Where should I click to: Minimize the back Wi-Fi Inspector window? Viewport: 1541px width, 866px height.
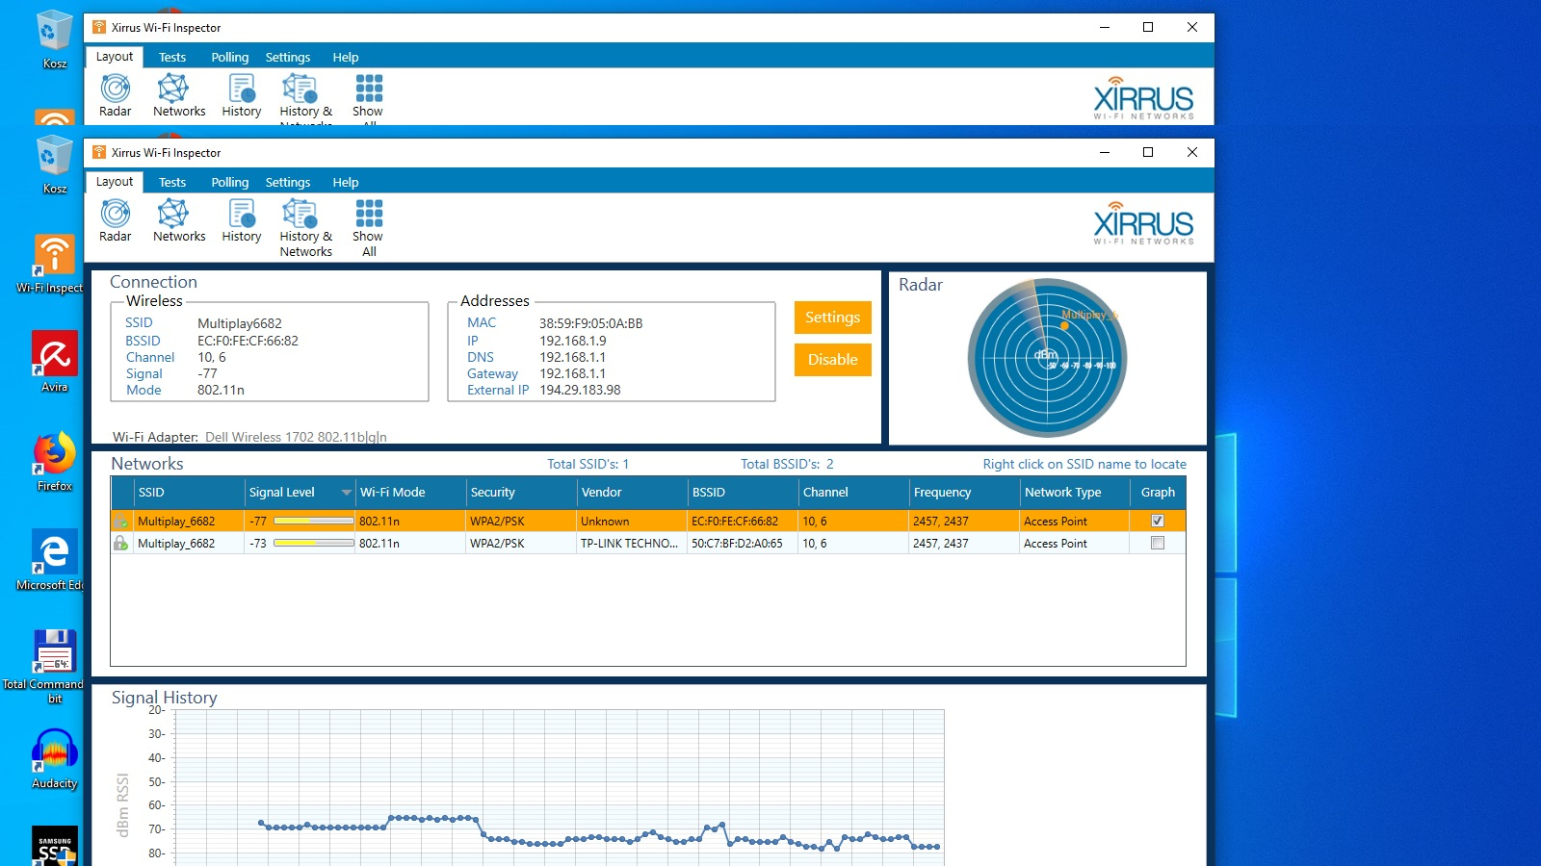click(x=1105, y=27)
